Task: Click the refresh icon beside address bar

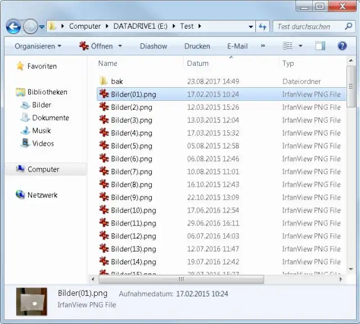Action: pos(263,26)
